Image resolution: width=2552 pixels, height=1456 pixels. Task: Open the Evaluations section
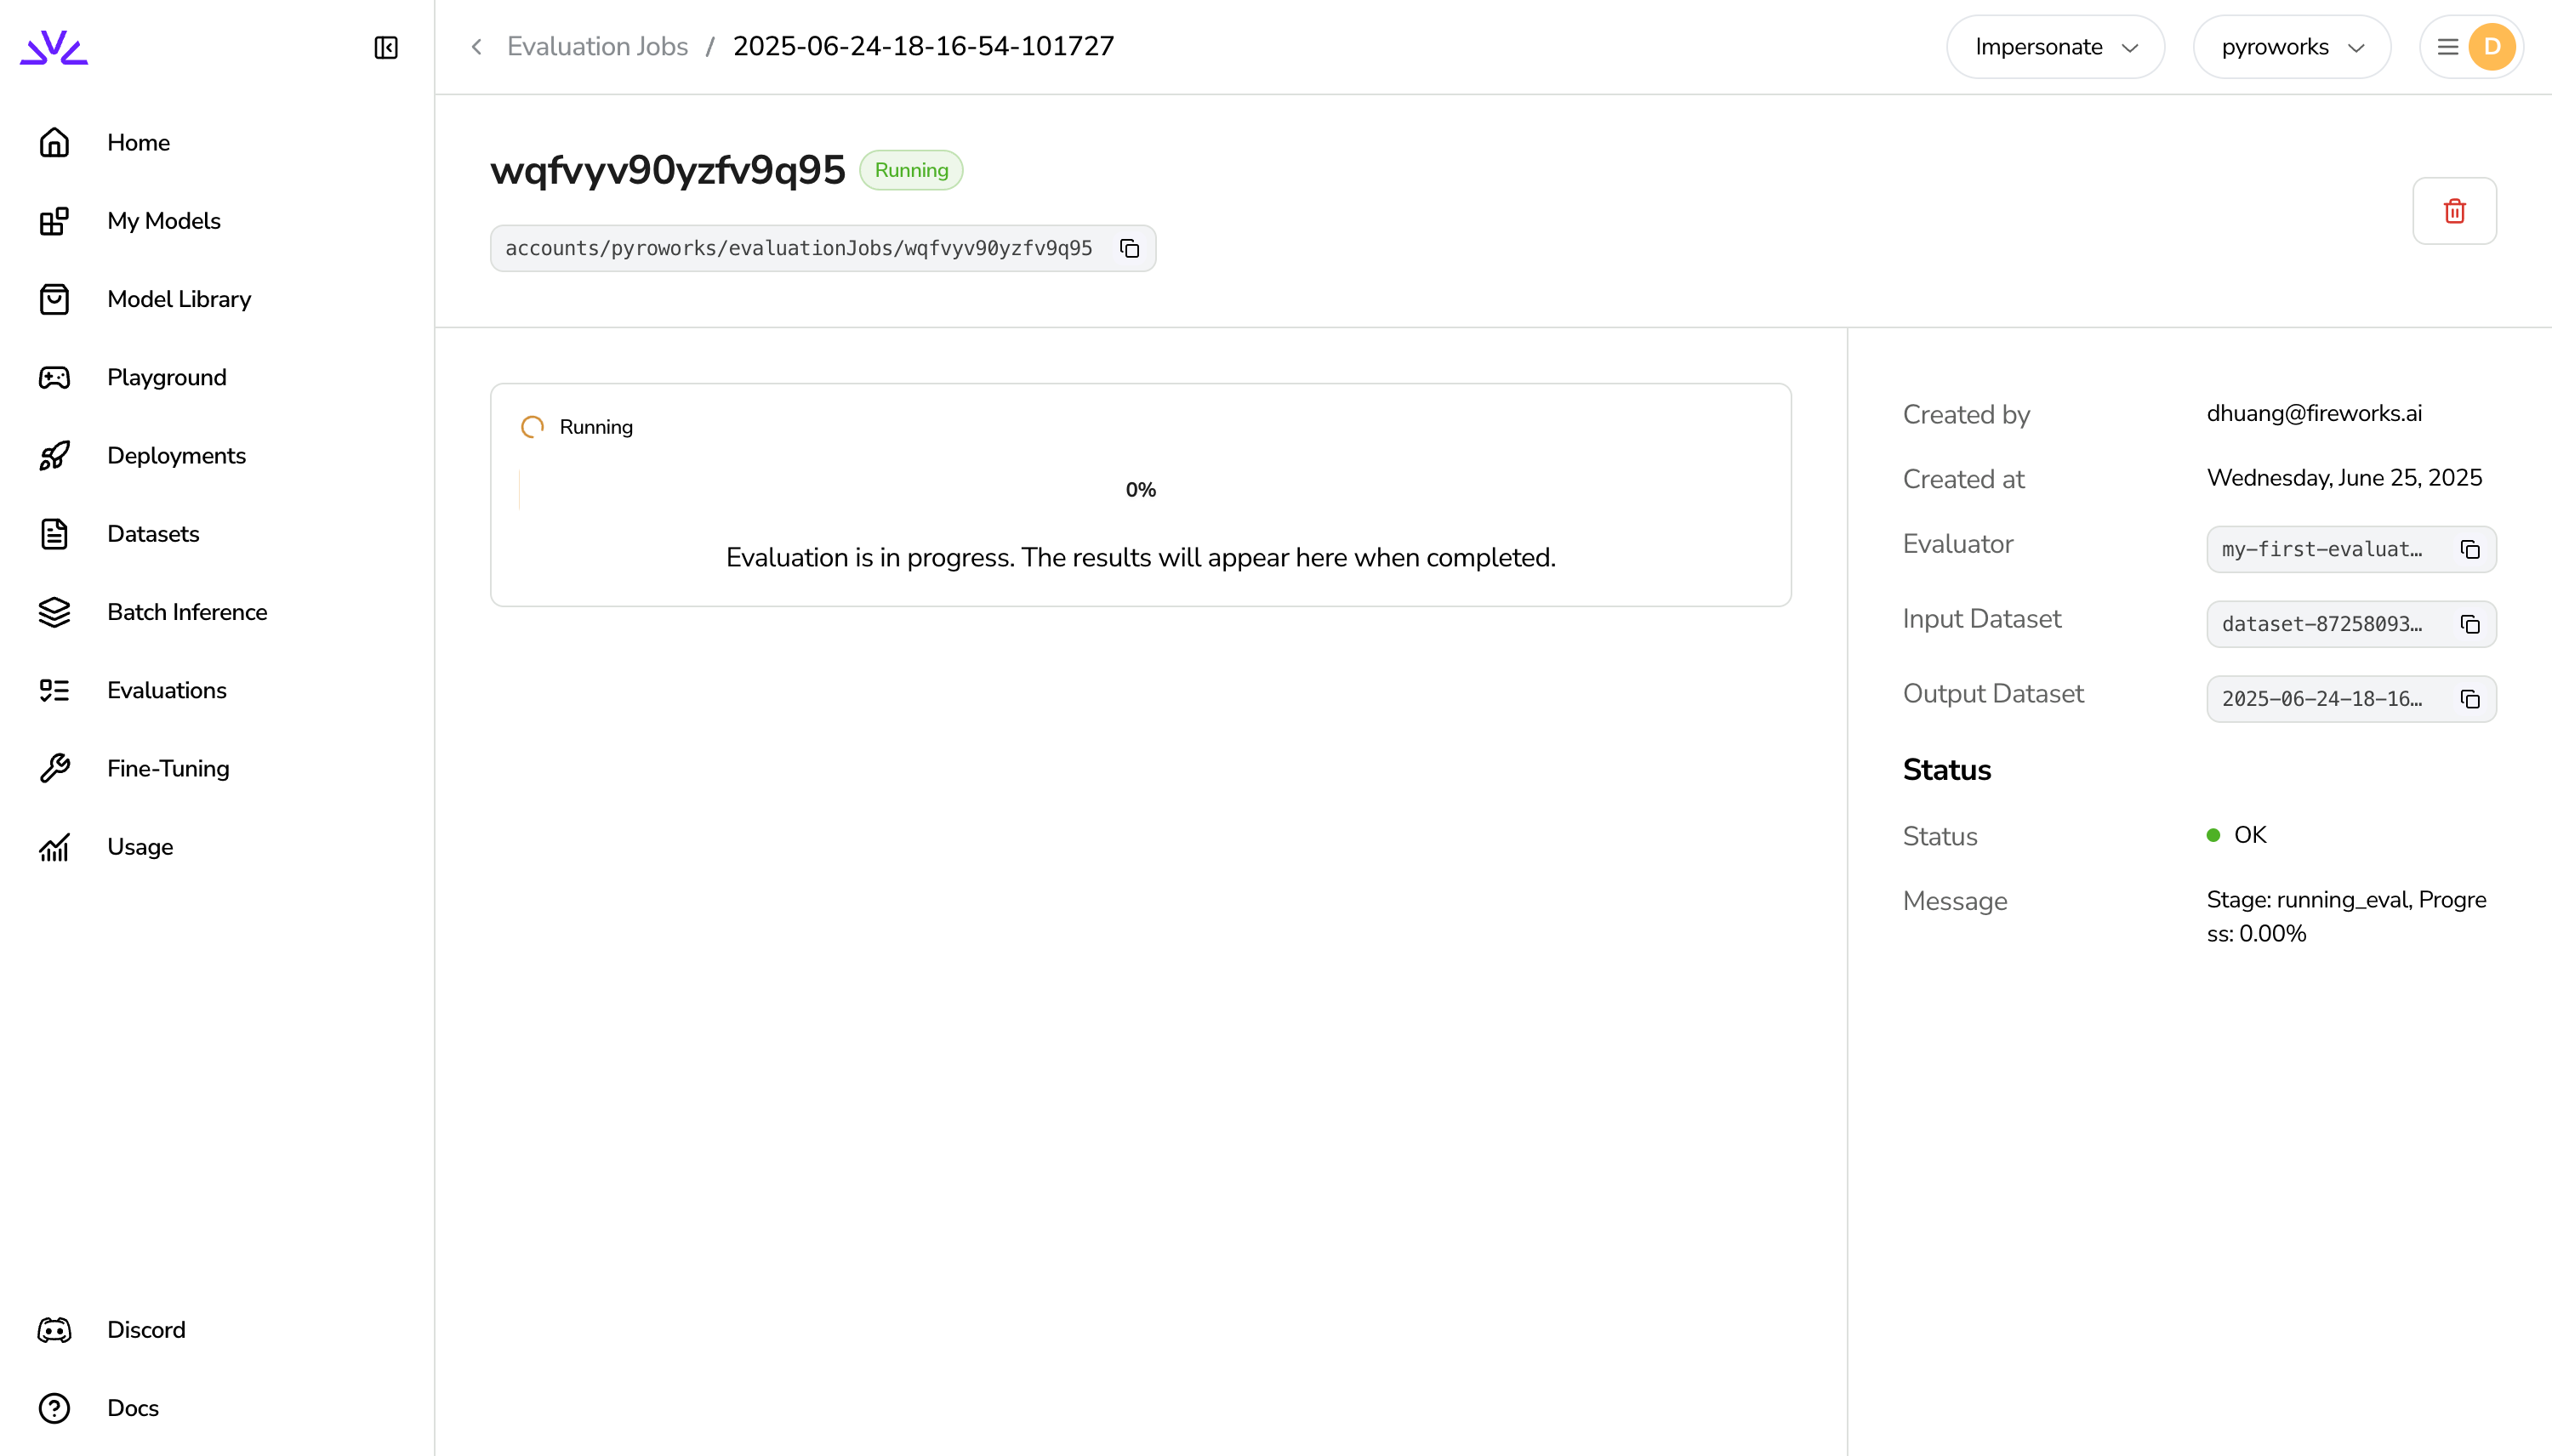pyautogui.click(x=167, y=690)
